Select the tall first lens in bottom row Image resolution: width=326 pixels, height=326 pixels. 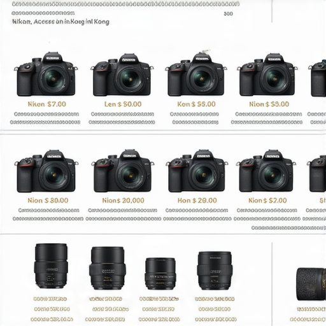click(x=51, y=266)
